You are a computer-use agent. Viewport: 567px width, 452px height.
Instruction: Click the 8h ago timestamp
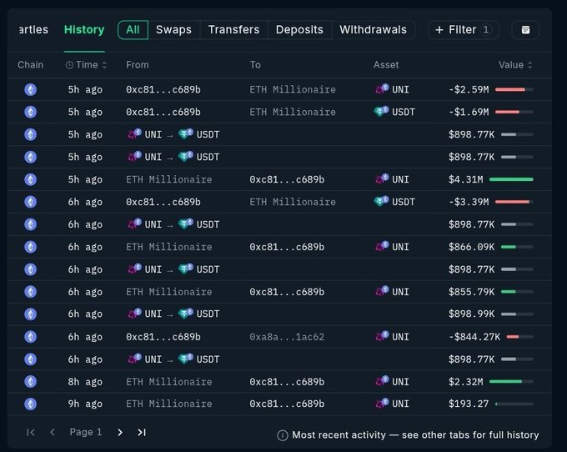pos(85,382)
